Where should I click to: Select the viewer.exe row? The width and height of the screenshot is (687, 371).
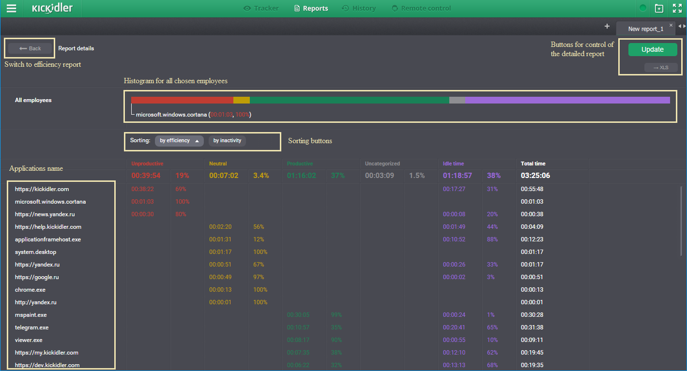29,340
